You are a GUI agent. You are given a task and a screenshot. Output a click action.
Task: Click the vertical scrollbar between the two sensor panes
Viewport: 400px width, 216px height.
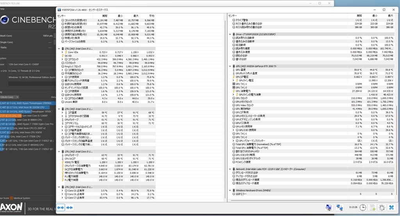point(225,109)
